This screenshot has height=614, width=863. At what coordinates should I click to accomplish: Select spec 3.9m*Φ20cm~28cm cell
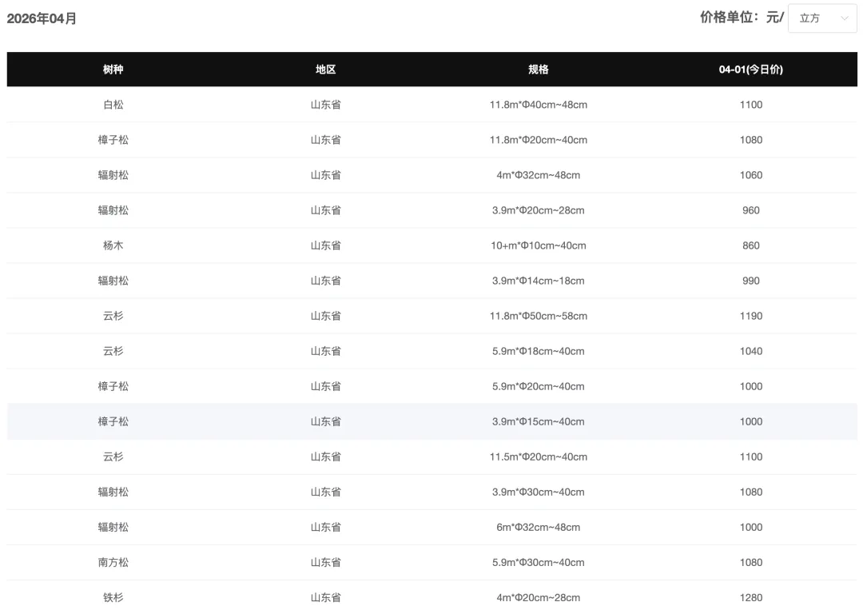click(x=539, y=210)
